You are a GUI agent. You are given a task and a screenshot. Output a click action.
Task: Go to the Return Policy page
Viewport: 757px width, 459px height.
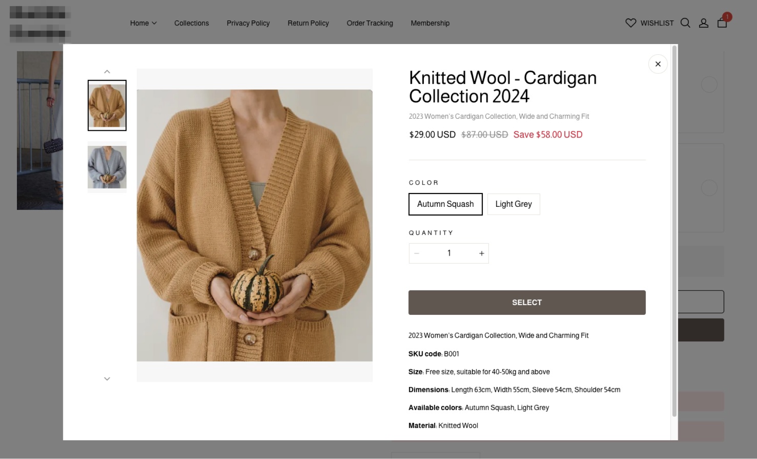(308, 23)
